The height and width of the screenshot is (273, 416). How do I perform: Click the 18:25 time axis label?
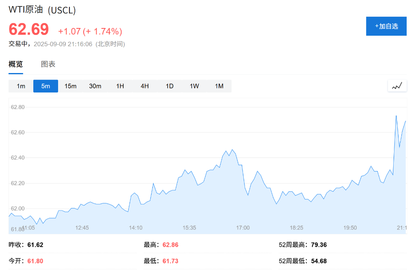296,228
